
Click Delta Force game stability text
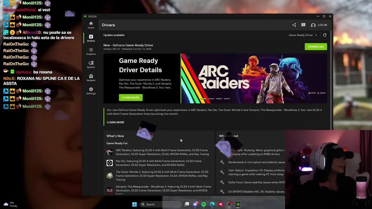[x=257, y=182]
